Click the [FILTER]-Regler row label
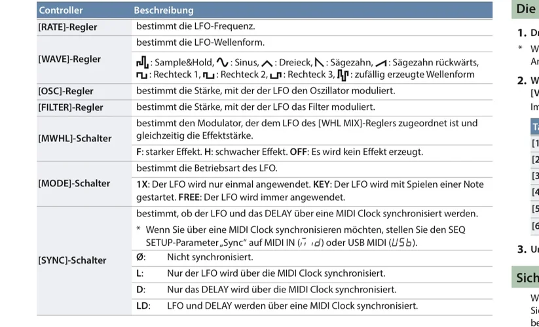Viewport: 539px width, 327px height. [70, 107]
